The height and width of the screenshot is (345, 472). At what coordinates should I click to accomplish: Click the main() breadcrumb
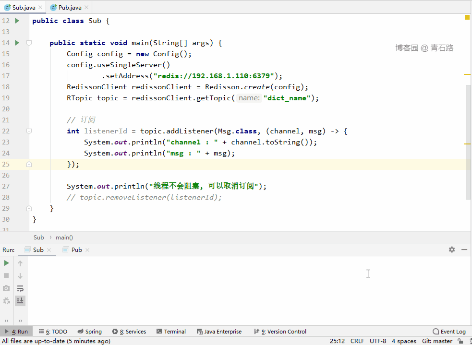[x=64, y=238]
